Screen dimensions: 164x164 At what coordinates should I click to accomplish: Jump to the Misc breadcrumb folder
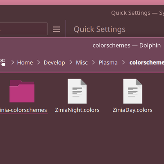point(82,63)
